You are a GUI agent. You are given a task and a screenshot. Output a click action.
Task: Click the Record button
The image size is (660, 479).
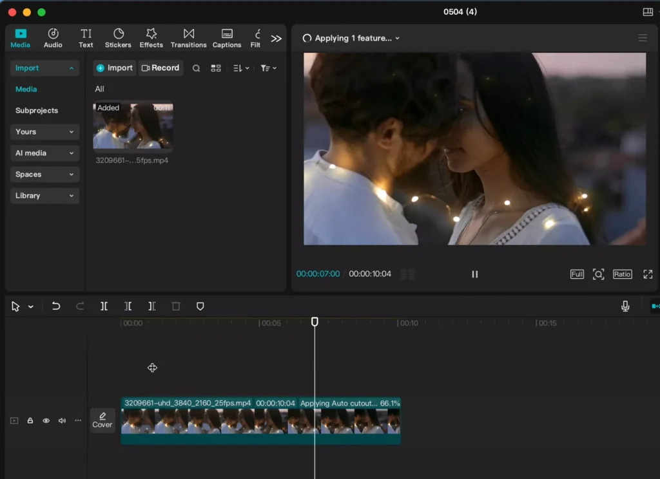(160, 68)
